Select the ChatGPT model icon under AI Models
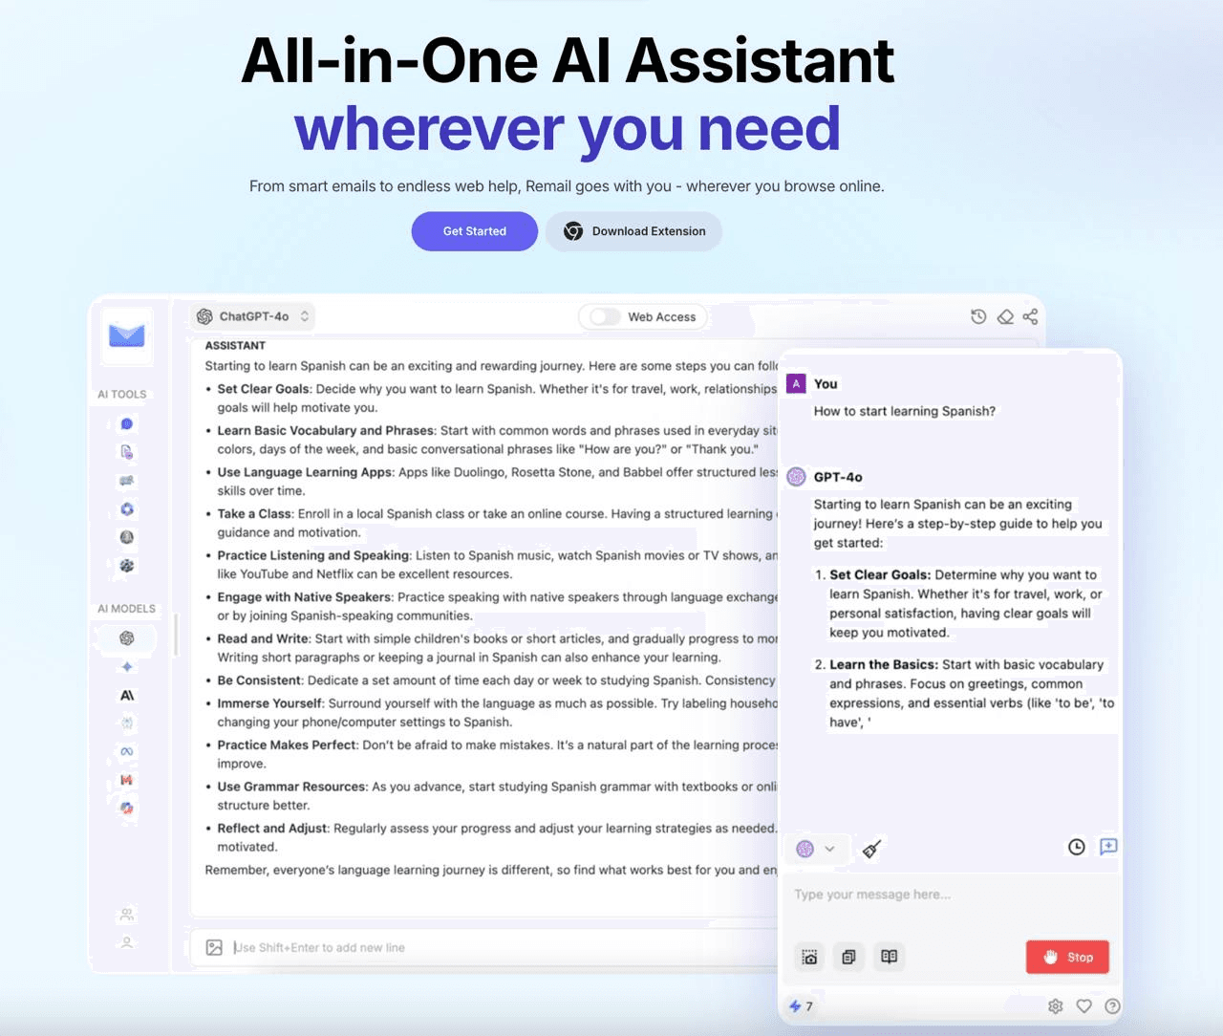Viewport: 1223px width, 1036px height. point(126,637)
